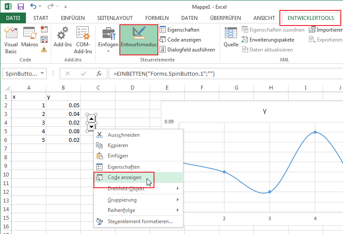Undo the last action

coord(33,6)
